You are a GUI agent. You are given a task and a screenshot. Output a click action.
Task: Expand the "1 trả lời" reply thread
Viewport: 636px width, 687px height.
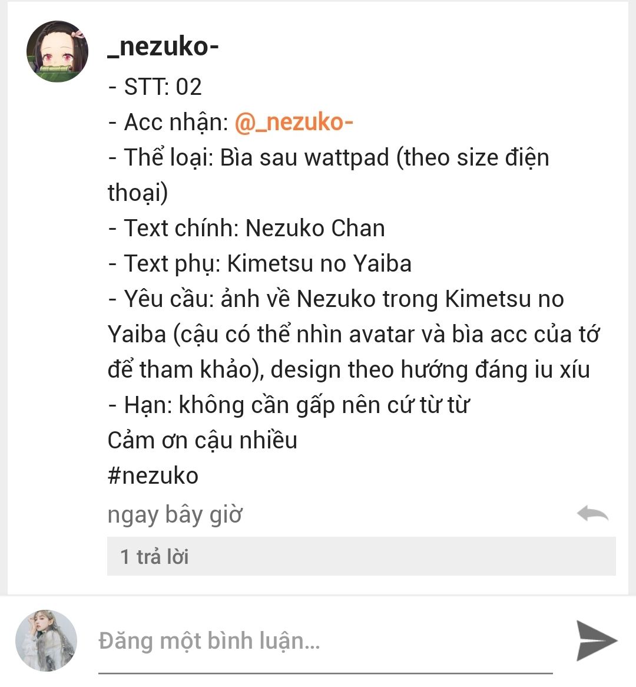[362, 556]
